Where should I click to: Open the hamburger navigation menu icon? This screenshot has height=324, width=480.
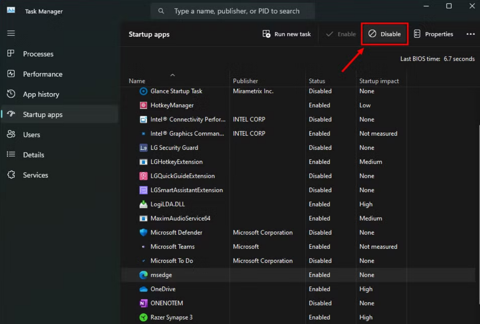(11, 33)
